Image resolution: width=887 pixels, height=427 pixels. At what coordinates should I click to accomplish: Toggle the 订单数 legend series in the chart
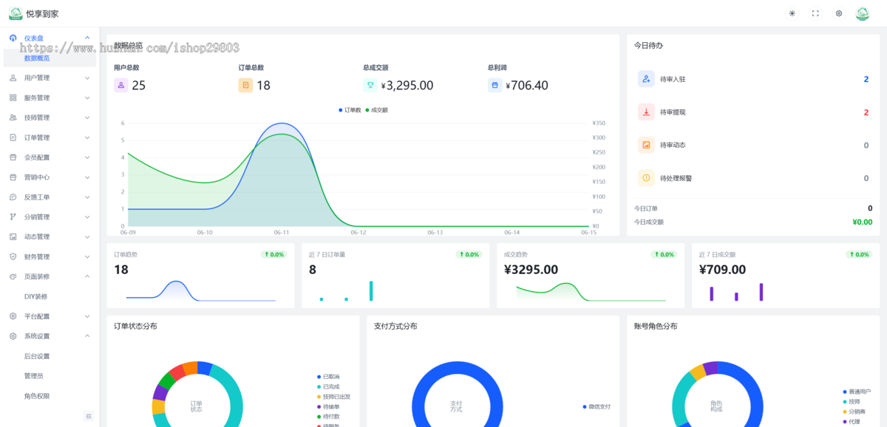(x=349, y=110)
